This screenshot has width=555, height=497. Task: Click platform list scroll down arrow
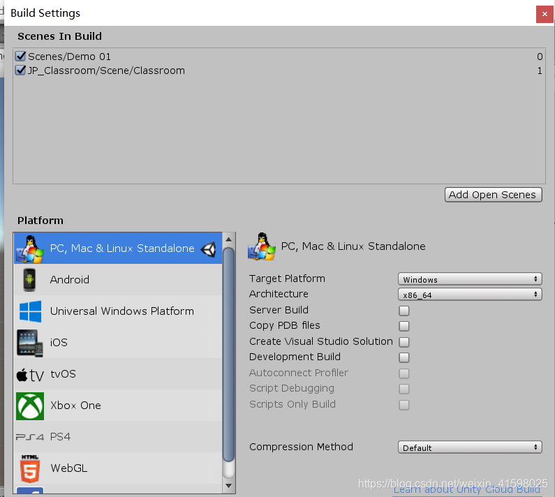click(x=229, y=486)
